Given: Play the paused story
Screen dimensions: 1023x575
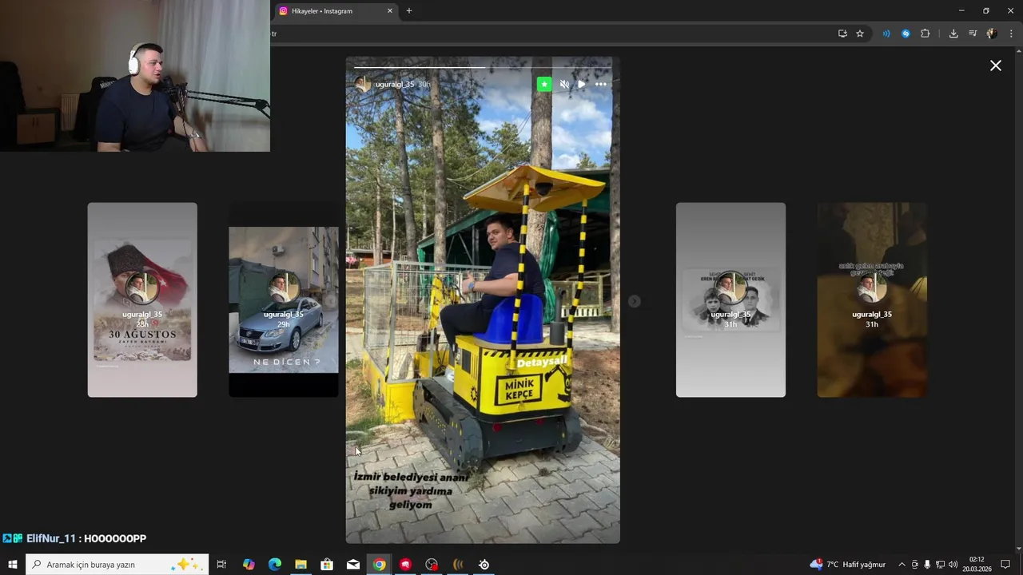Looking at the screenshot, I should click(581, 84).
